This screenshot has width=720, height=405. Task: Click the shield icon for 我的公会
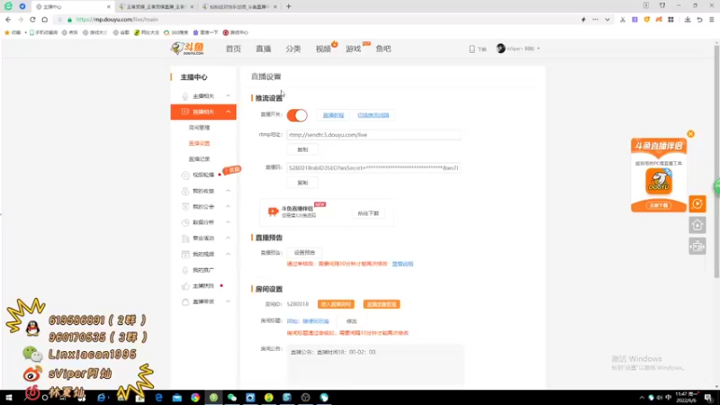[185, 207]
